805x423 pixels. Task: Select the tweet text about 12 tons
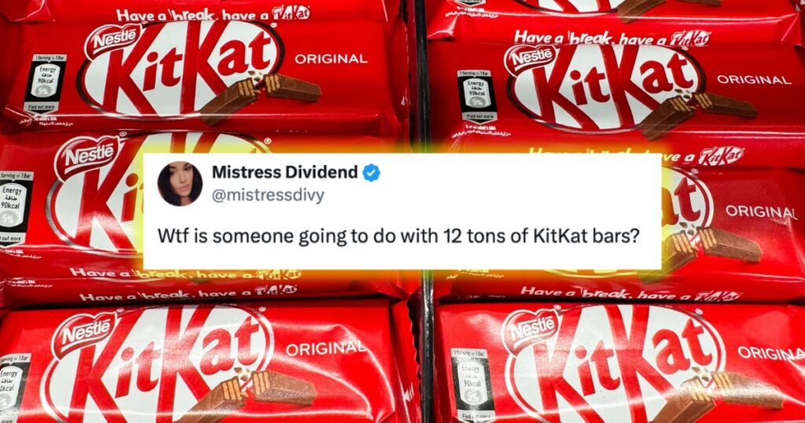pyautogui.click(x=399, y=237)
